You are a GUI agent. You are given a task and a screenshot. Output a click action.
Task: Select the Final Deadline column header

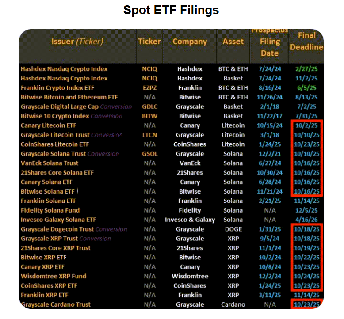click(306, 41)
